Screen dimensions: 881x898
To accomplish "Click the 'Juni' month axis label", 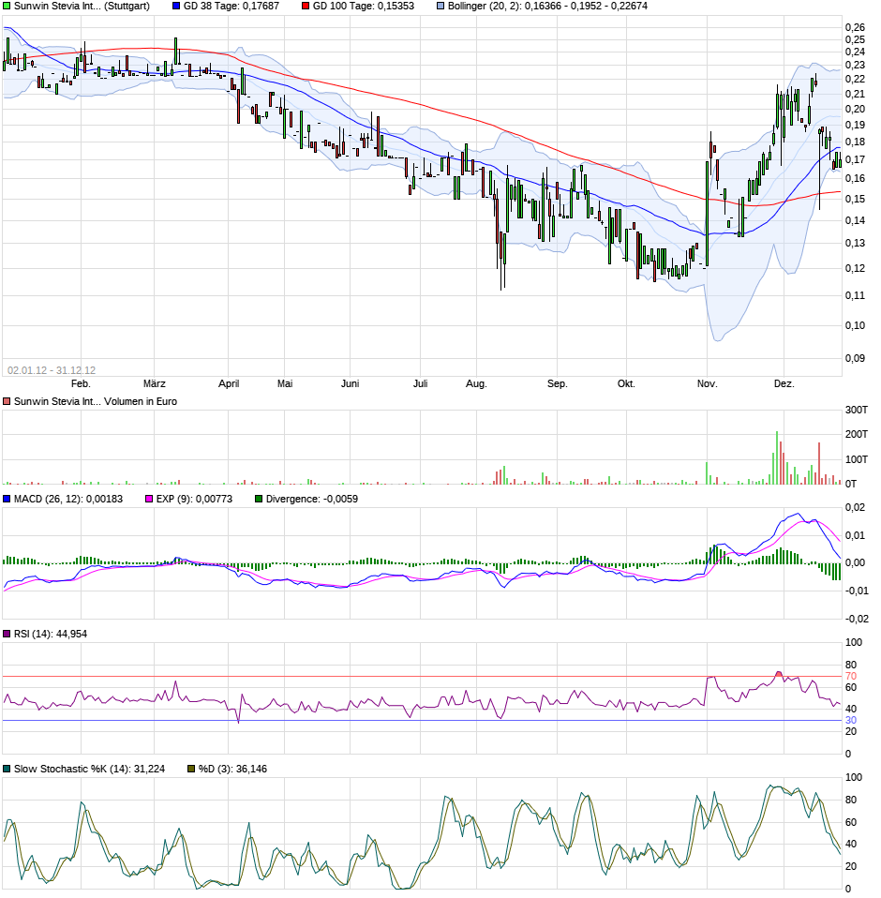I will click(x=351, y=383).
